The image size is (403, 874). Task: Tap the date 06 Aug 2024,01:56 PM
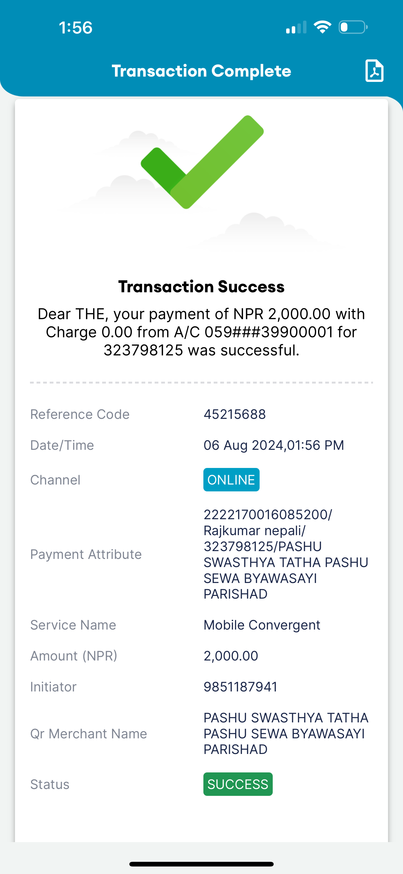pyautogui.click(x=274, y=445)
